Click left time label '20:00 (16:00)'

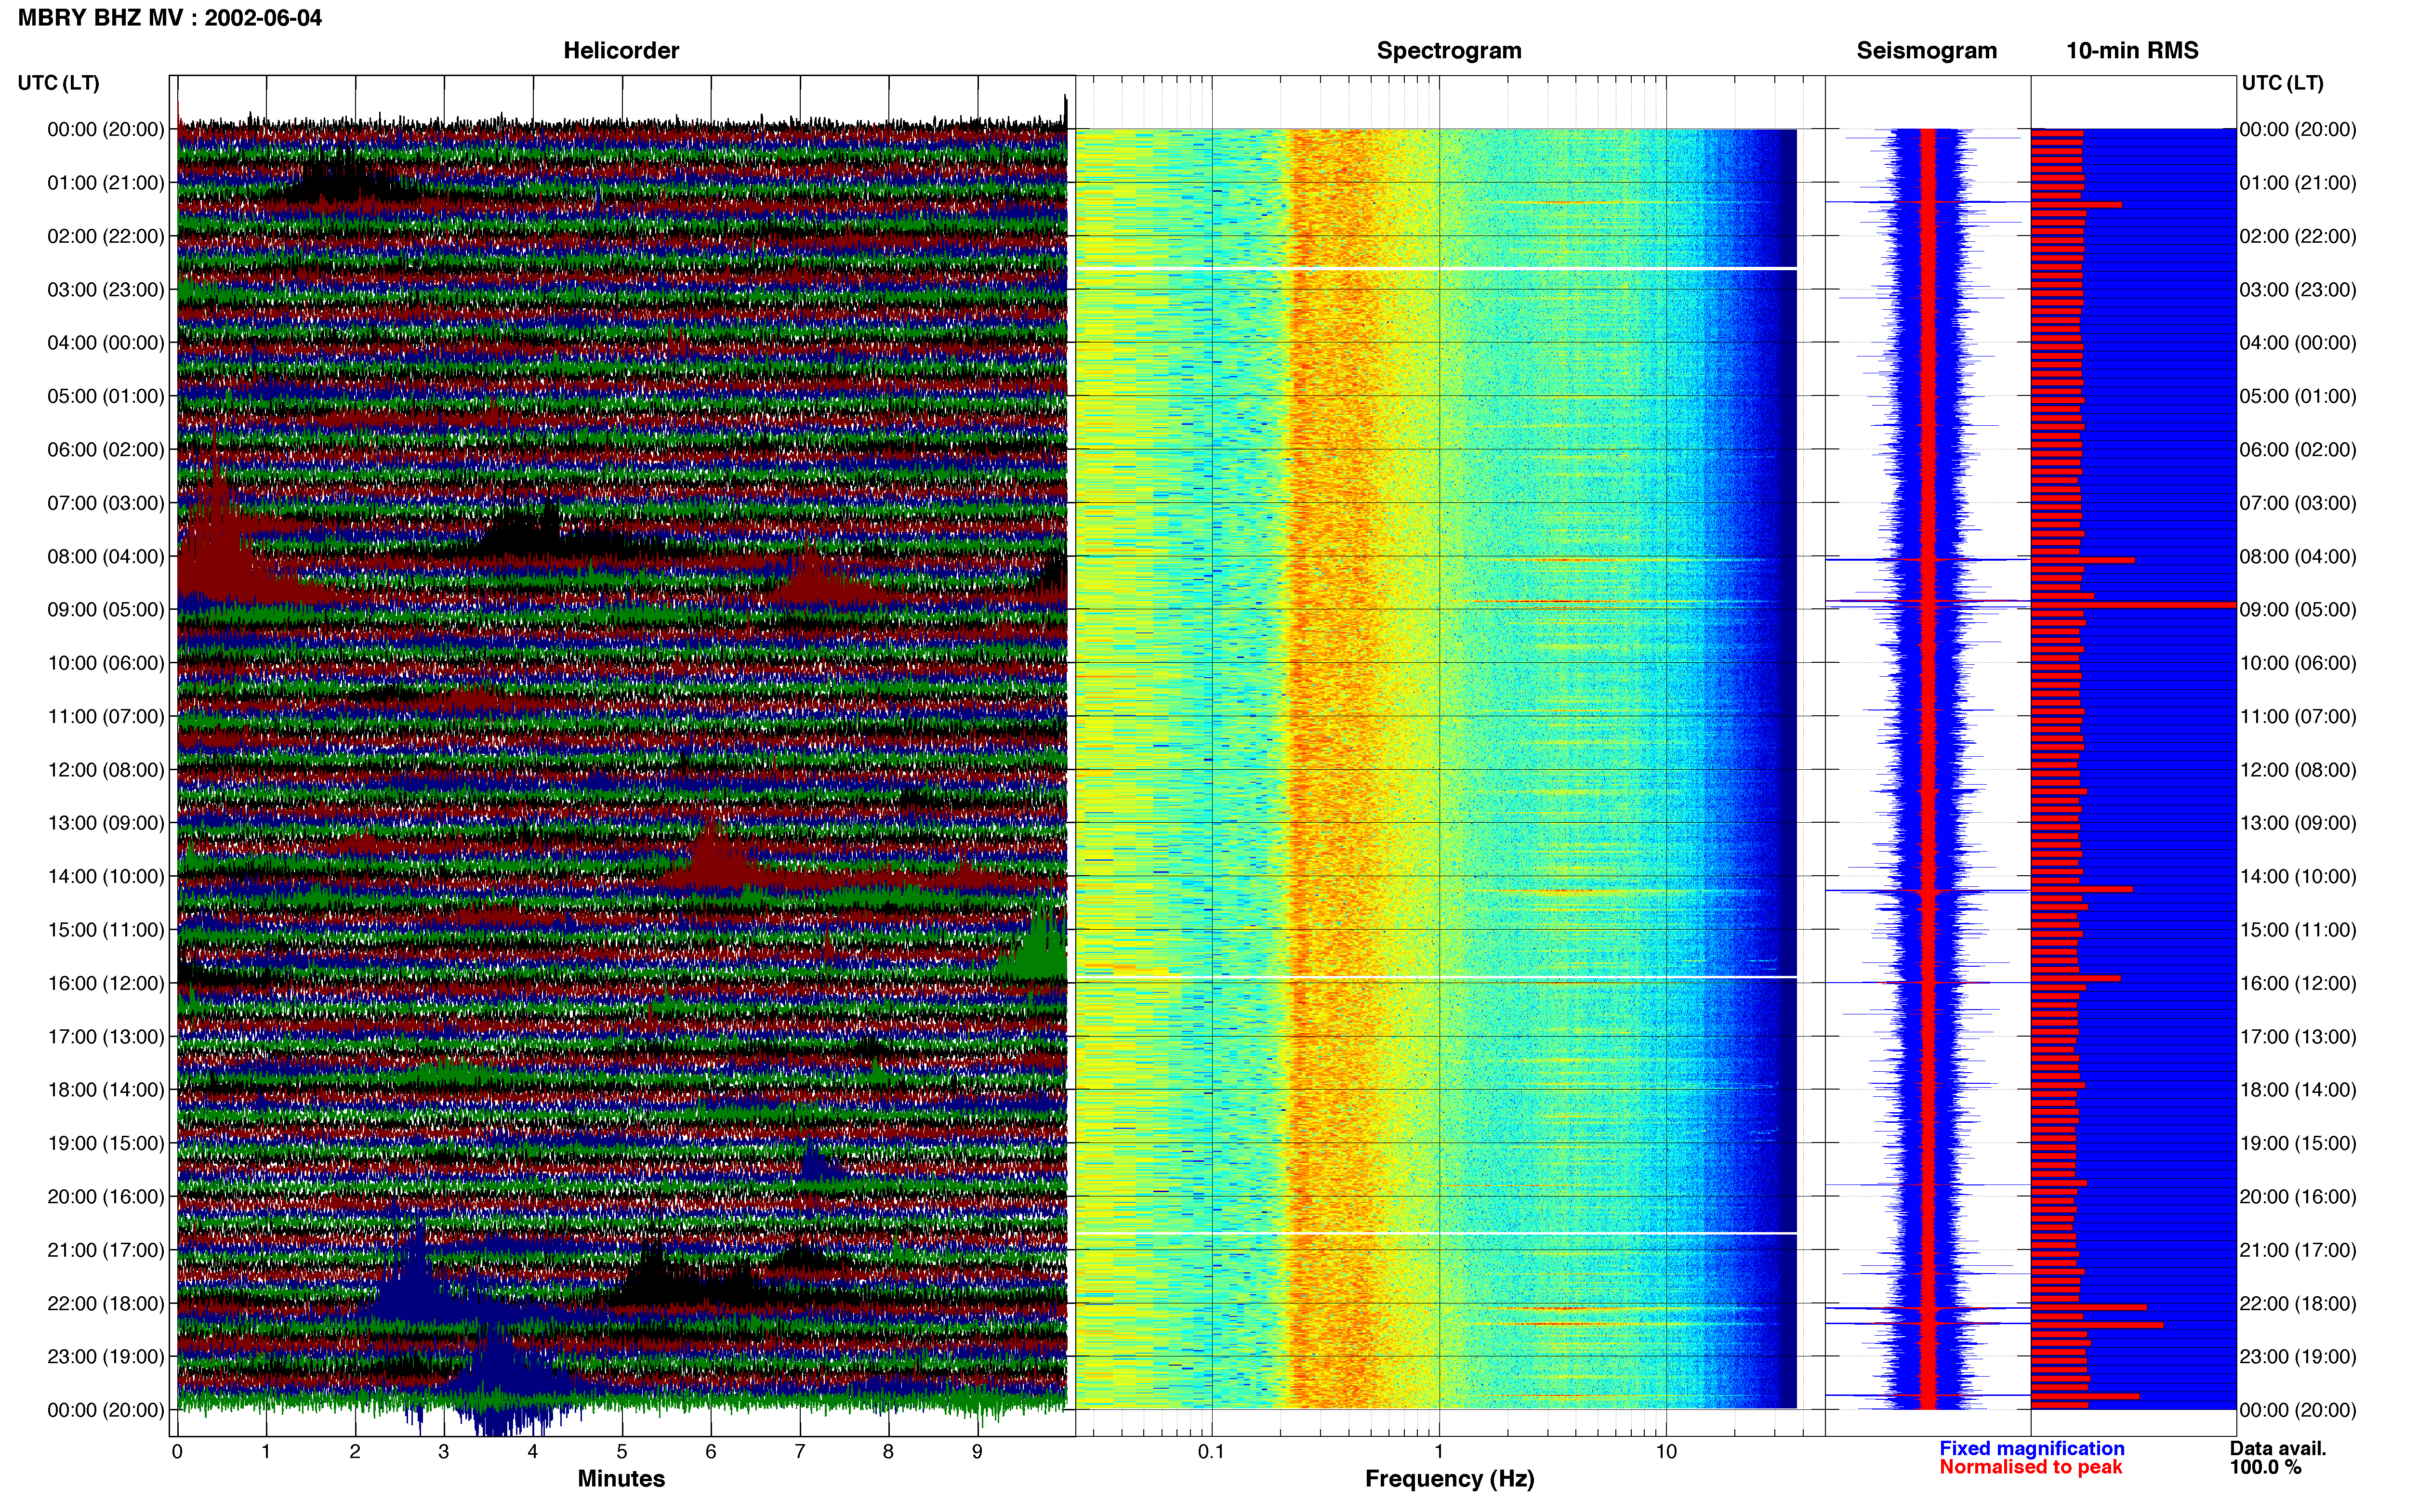tap(106, 1197)
